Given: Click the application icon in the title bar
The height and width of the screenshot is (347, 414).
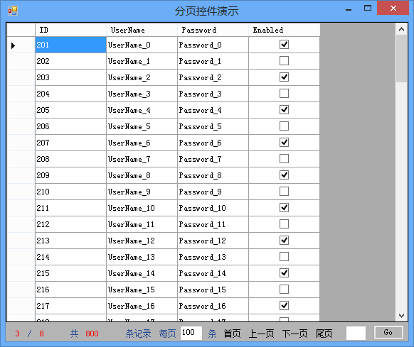Looking at the screenshot, I should coord(13,11).
